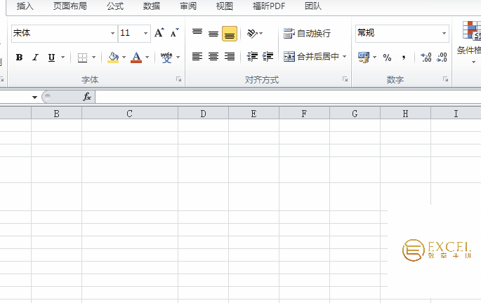Apply comma style
The image size is (481, 303).
click(404, 58)
